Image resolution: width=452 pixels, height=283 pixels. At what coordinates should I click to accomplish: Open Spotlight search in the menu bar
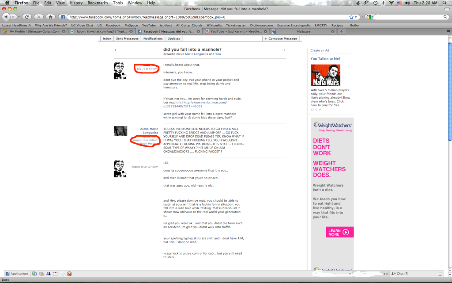pos(445,3)
